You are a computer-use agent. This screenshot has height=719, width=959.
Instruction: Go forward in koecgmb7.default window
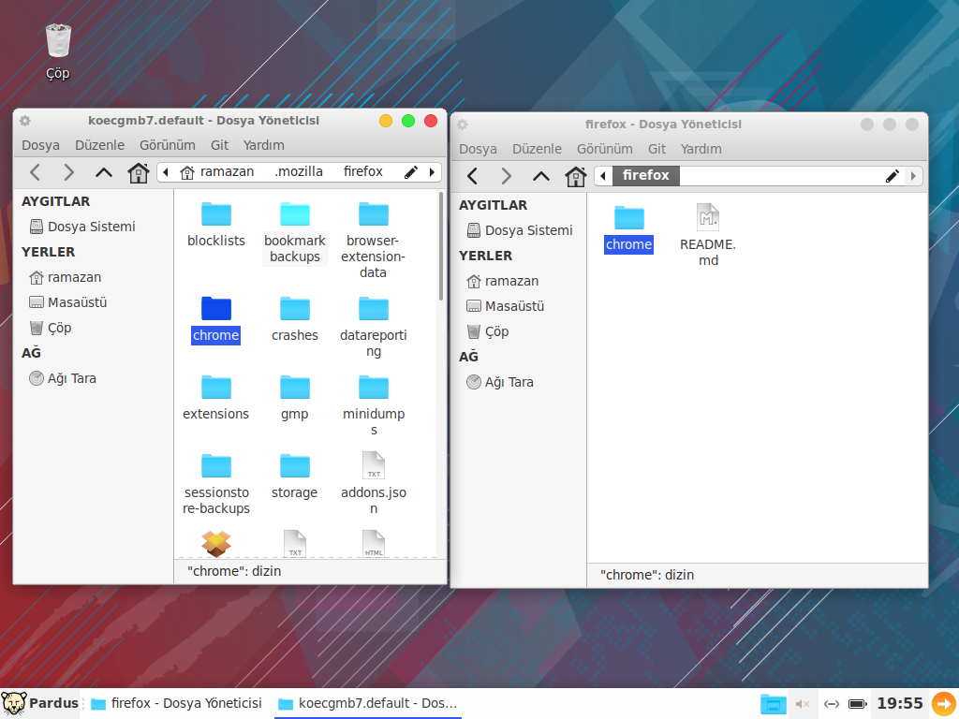click(x=69, y=172)
